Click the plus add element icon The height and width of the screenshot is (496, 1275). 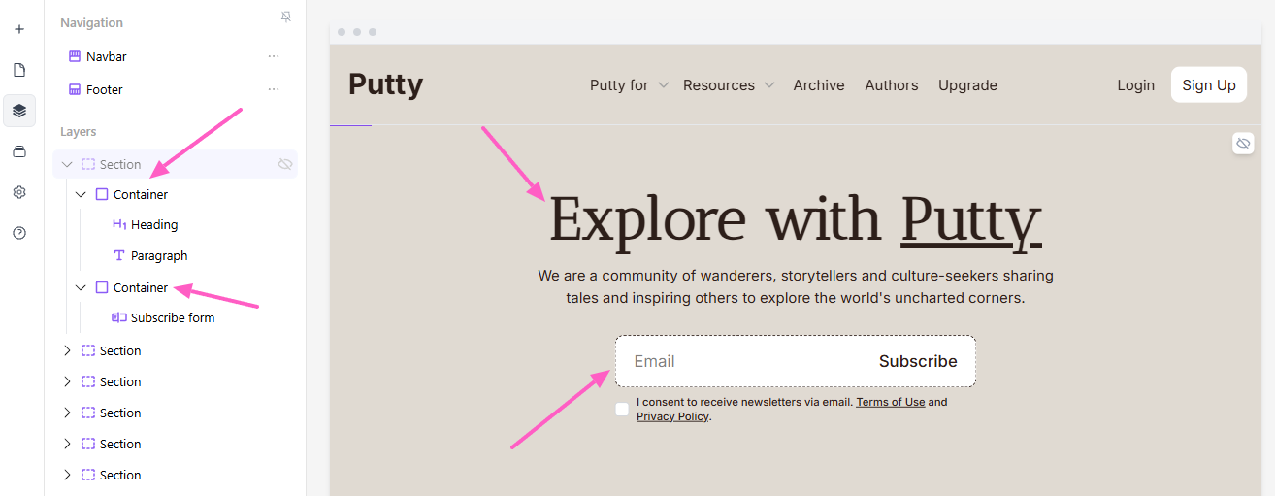point(19,29)
